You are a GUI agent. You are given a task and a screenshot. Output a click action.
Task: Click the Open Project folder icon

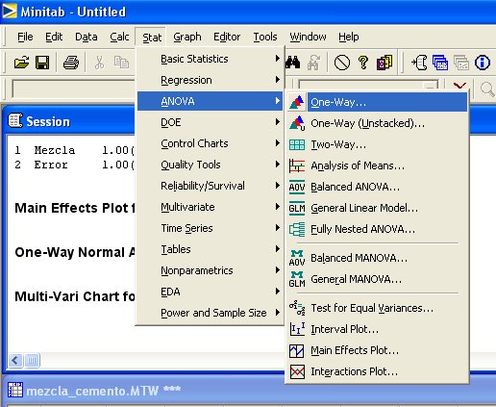[x=21, y=63]
